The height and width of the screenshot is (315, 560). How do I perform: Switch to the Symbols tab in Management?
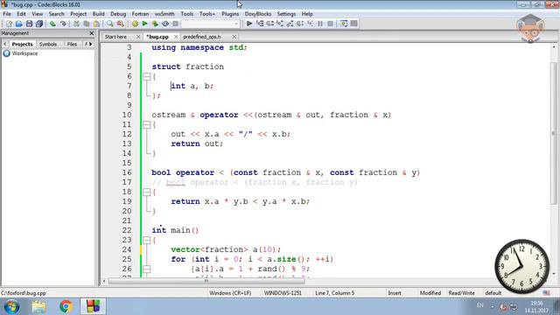pyautogui.click(x=48, y=44)
